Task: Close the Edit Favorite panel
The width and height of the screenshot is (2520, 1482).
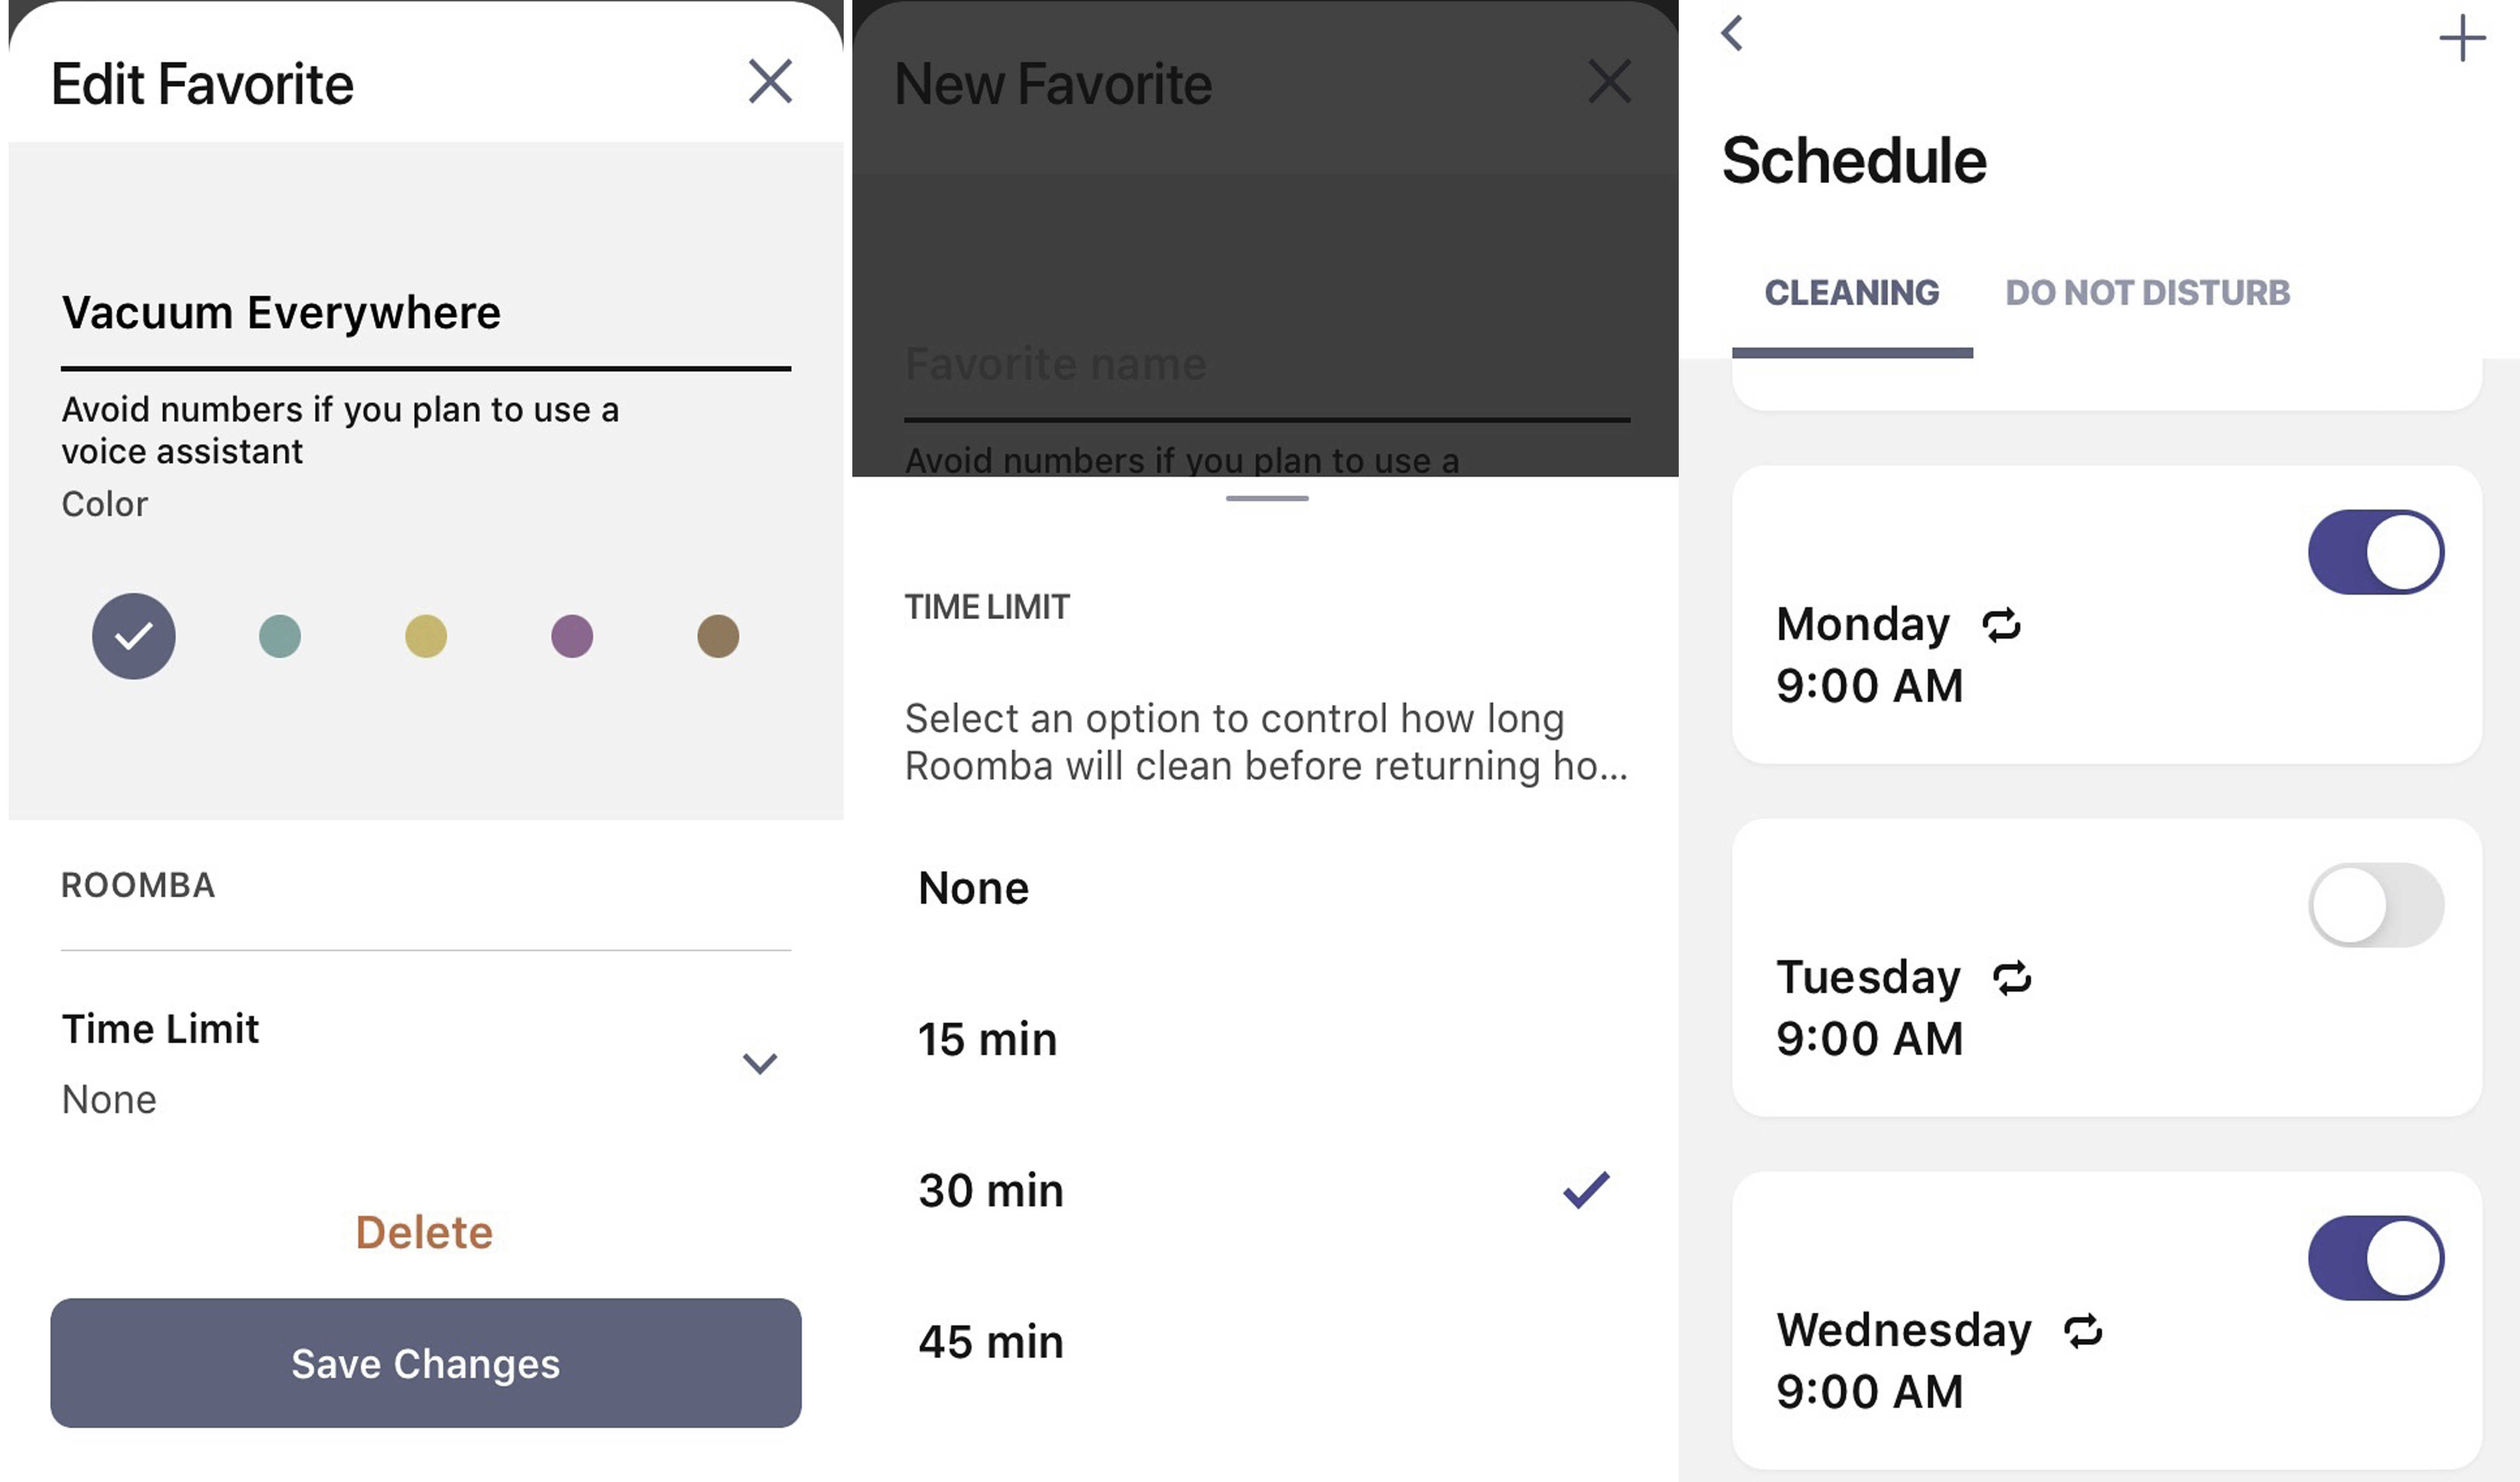Action: point(770,81)
